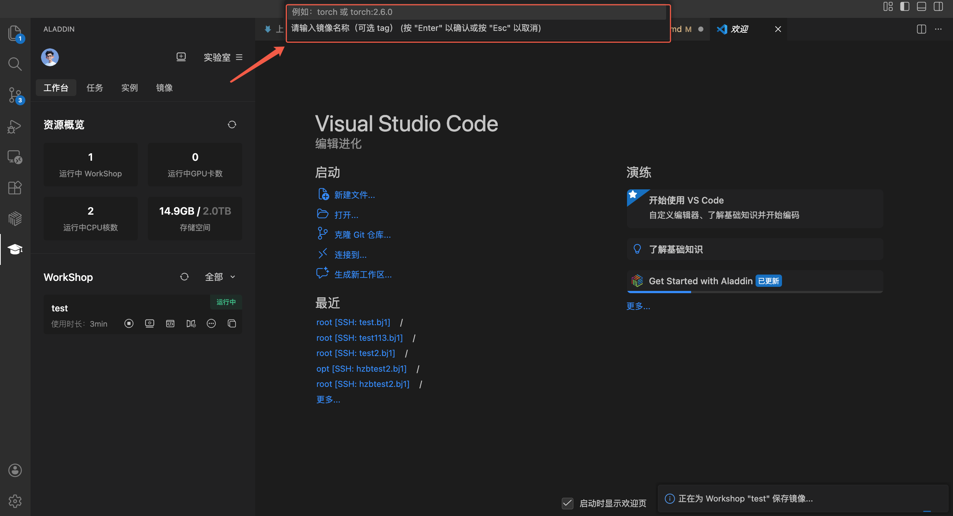The width and height of the screenshot is (953, 516).
Task: Click the copy icon on test WorkShop card
Action: coord(232,324)
